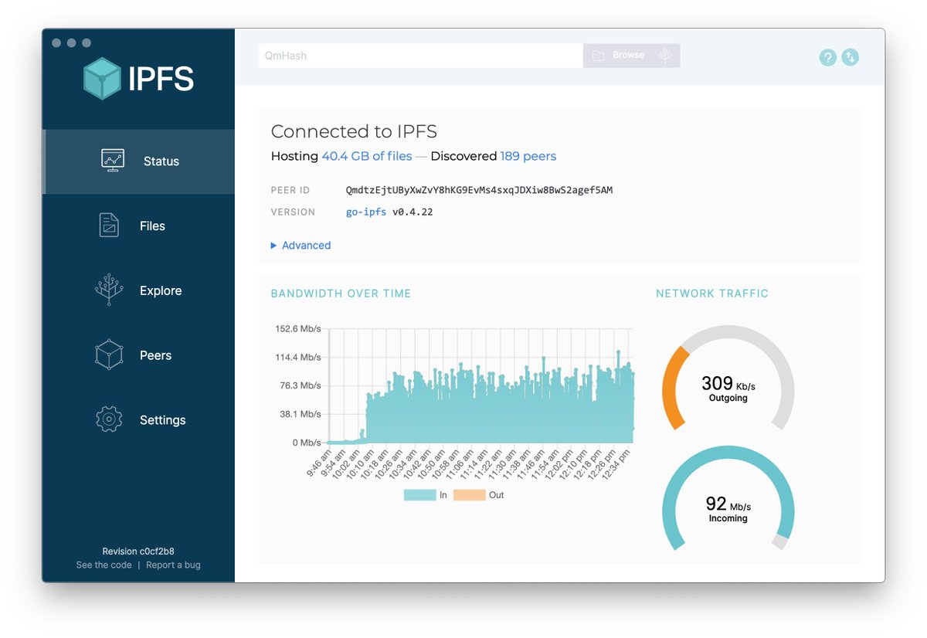
Task: Click the folder icon in Browse button
Action: pos(598,56)
